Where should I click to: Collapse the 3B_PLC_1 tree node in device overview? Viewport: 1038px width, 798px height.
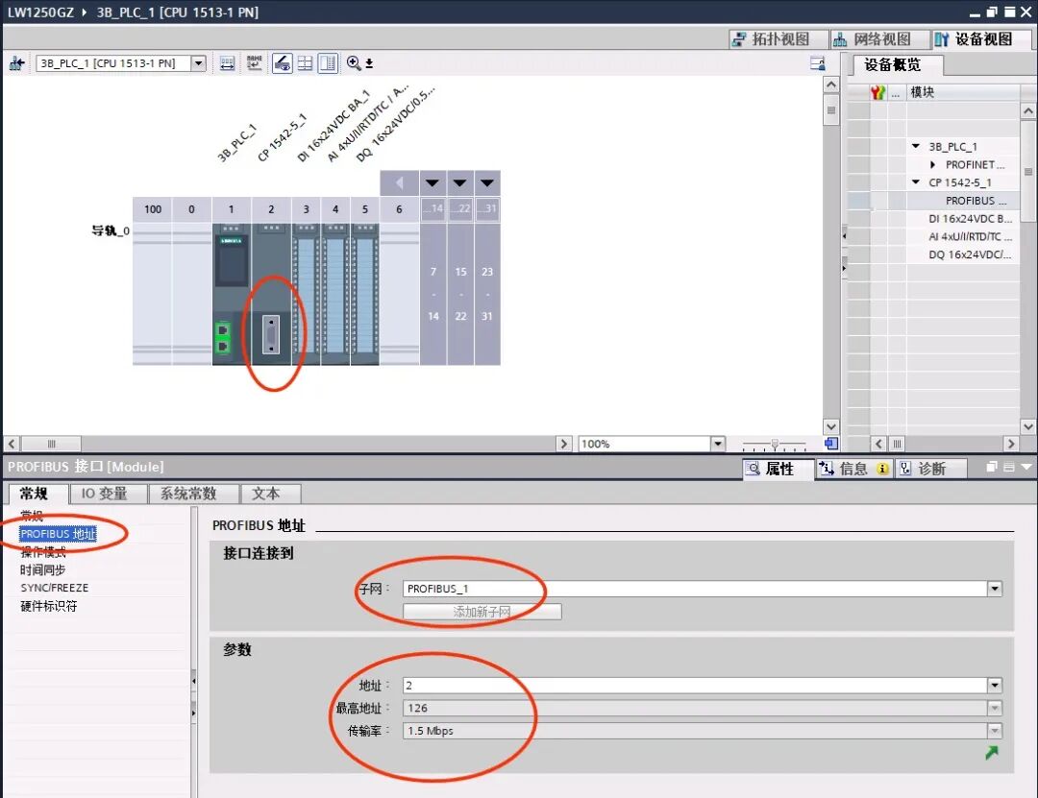916,146
